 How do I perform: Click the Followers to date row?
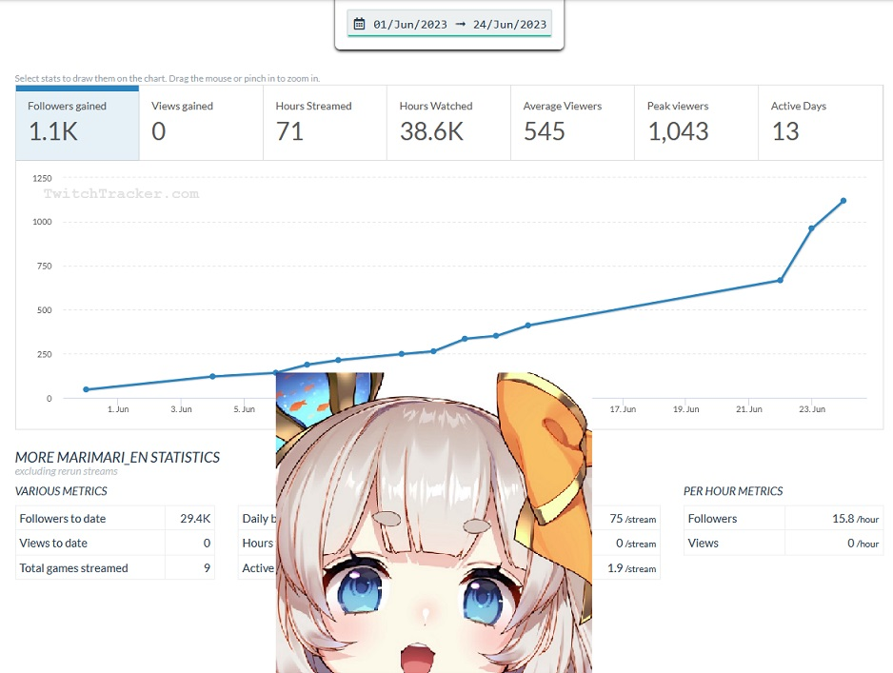tap(115, 518)
